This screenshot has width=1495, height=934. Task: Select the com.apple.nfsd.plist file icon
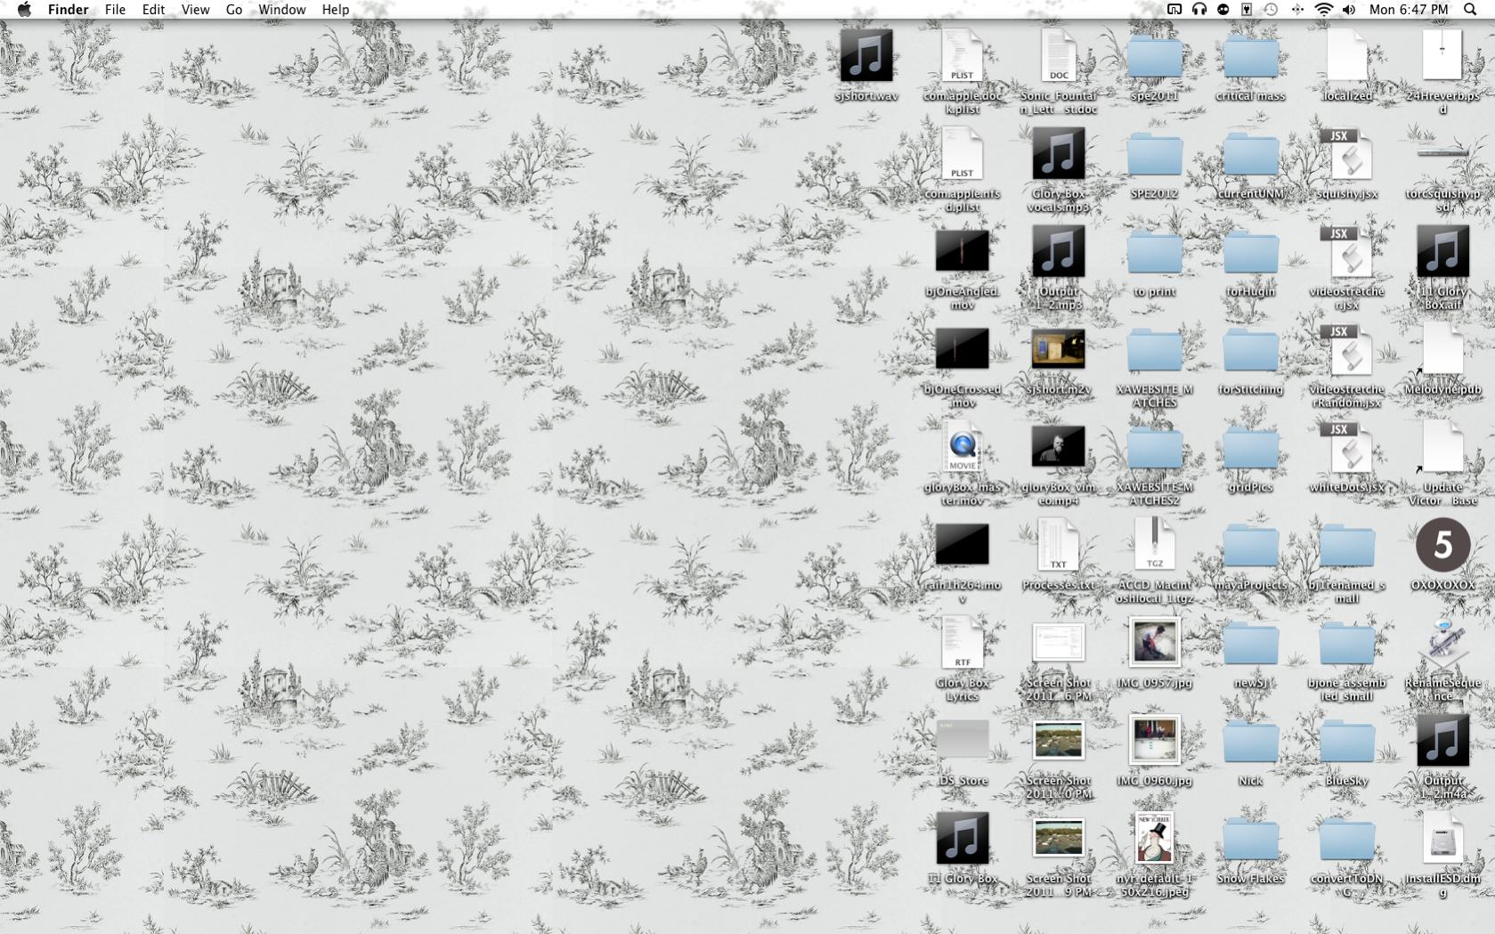point(962,153)
